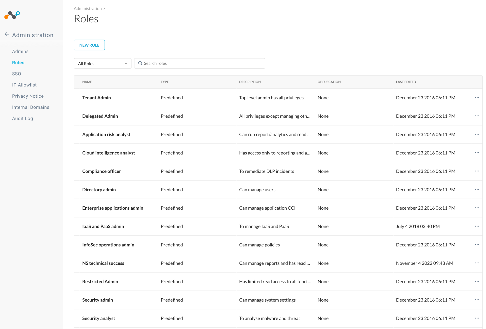Open the ellipsis menu for Compliance officer

pyautogui.click(x=477, y=171)
